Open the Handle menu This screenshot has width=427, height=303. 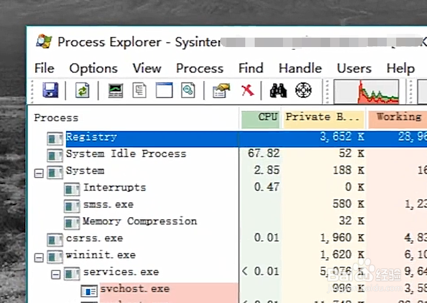[x=300, y=68]
